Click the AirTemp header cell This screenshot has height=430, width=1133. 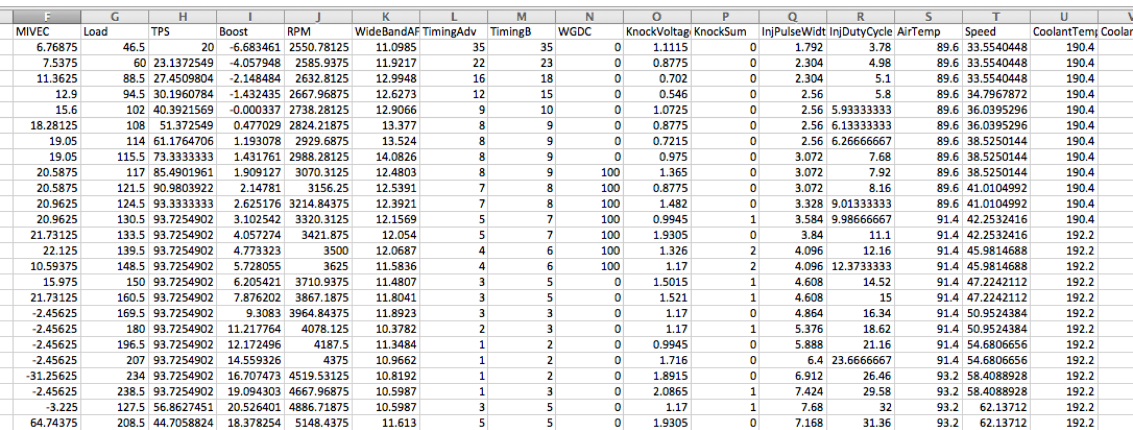click(928, 32)
